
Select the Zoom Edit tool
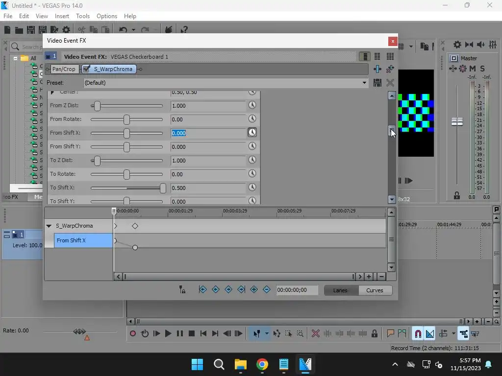tap(300, 333)
